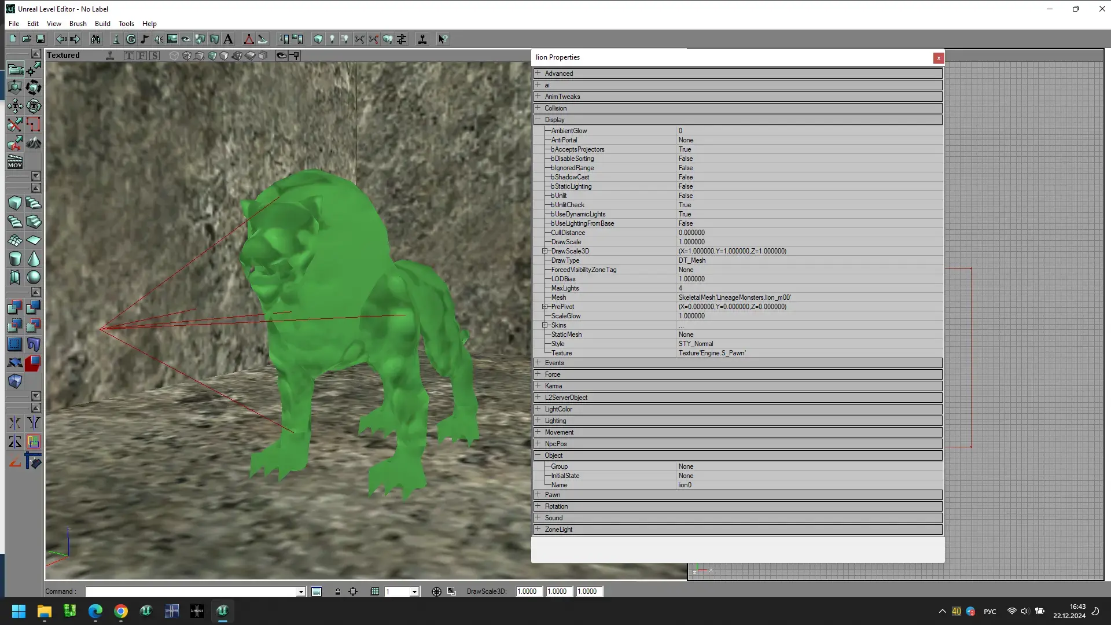Screen dimensions: 1111x625
Task: Choose the Cylinder brush builder
Action: (x=15, y=259)
